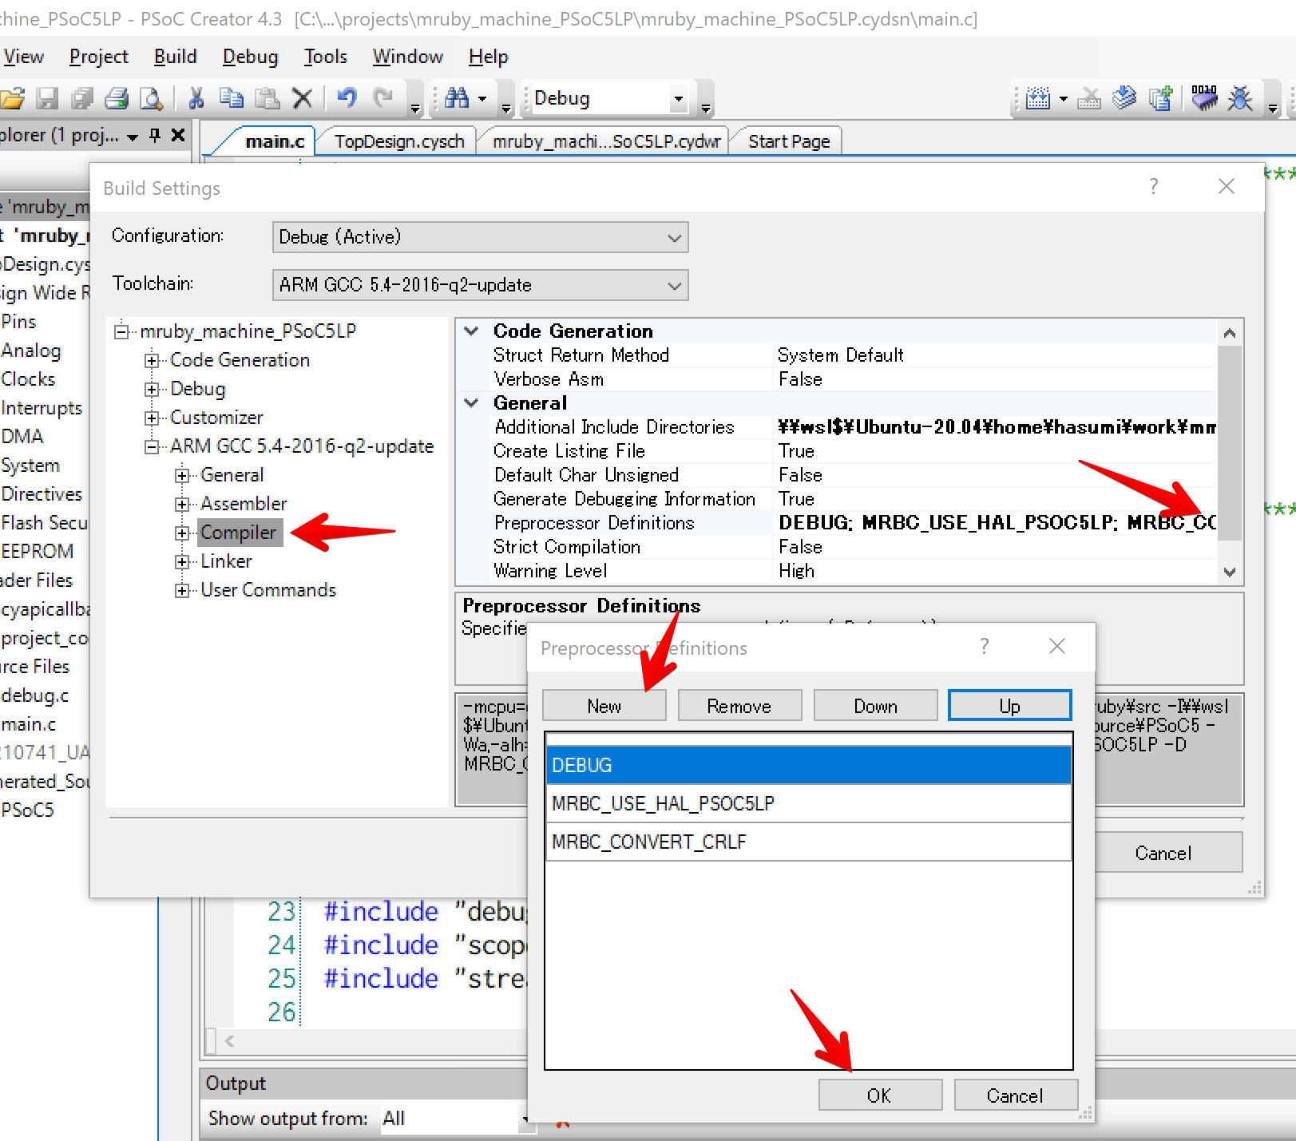The image size is (1296, 1141).
Task: Click the Open file folder toolbar icon
Action: (12, 98)
